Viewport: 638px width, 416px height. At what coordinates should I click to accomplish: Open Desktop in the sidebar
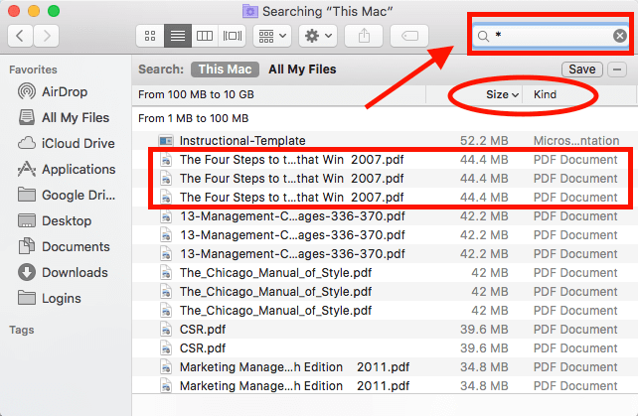click(x=55, y=220)
